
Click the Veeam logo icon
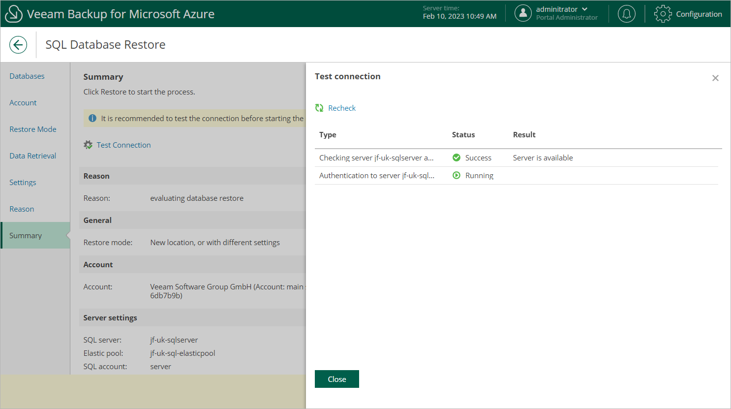(x=13, y=14)
